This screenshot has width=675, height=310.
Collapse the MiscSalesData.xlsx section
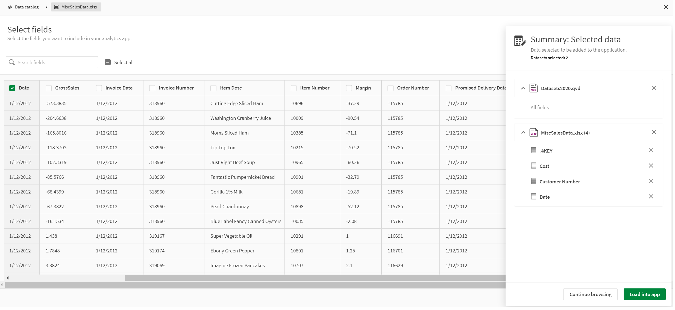pos(523,132)
